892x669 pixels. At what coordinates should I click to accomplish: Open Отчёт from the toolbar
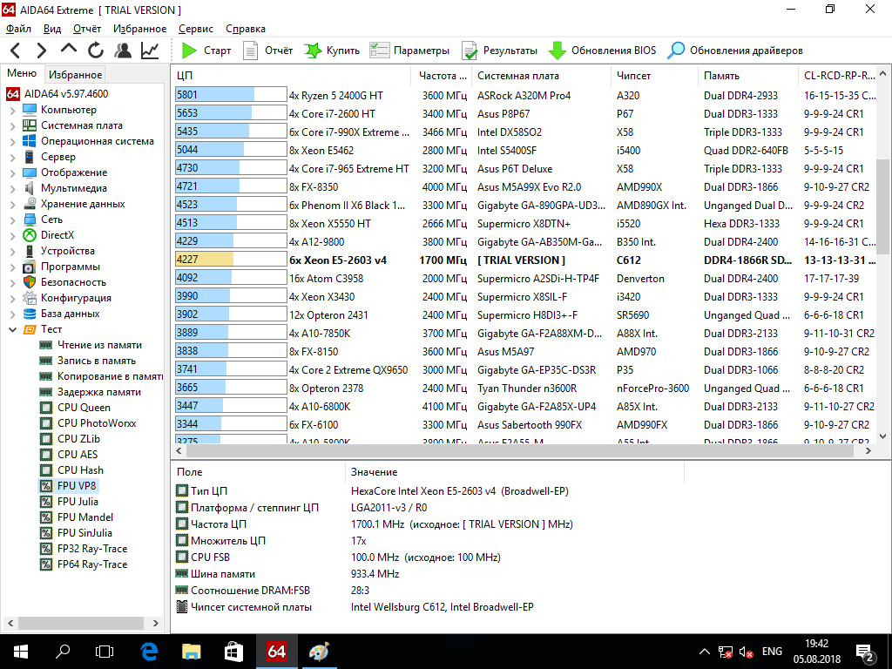[x=267, y=51]
